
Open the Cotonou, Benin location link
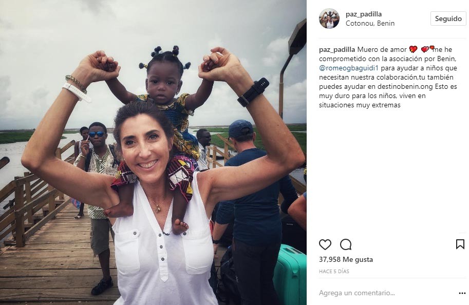click(x=370, y=23)
